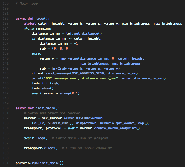Place cursor on 'loop' function definition name
The height and width of the screenshot is (167, 185).
click(x=40, y=19)
